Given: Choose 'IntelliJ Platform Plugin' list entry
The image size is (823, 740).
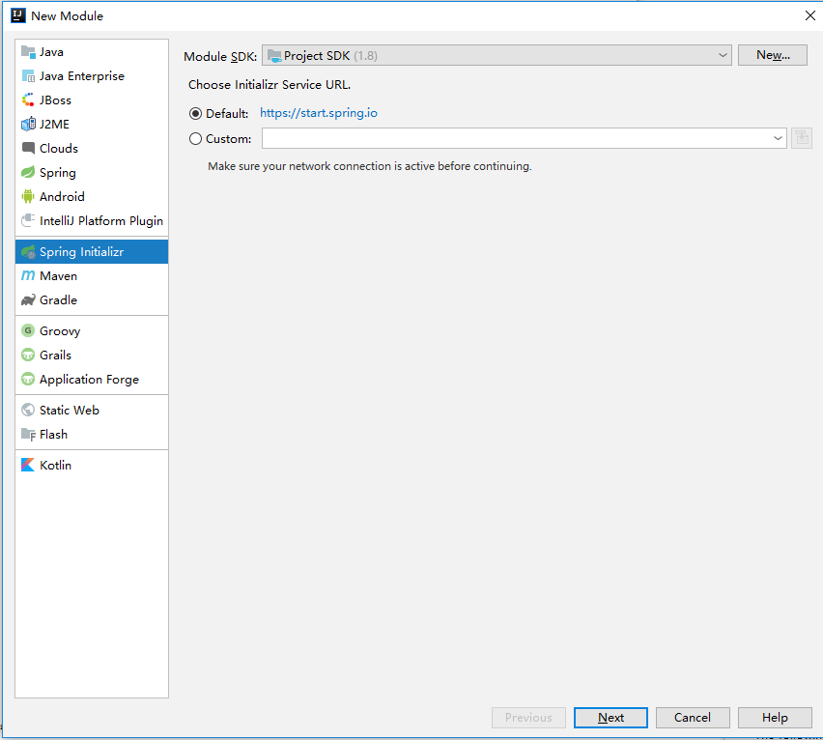Looking at the screenshot, I should (101, 221).
